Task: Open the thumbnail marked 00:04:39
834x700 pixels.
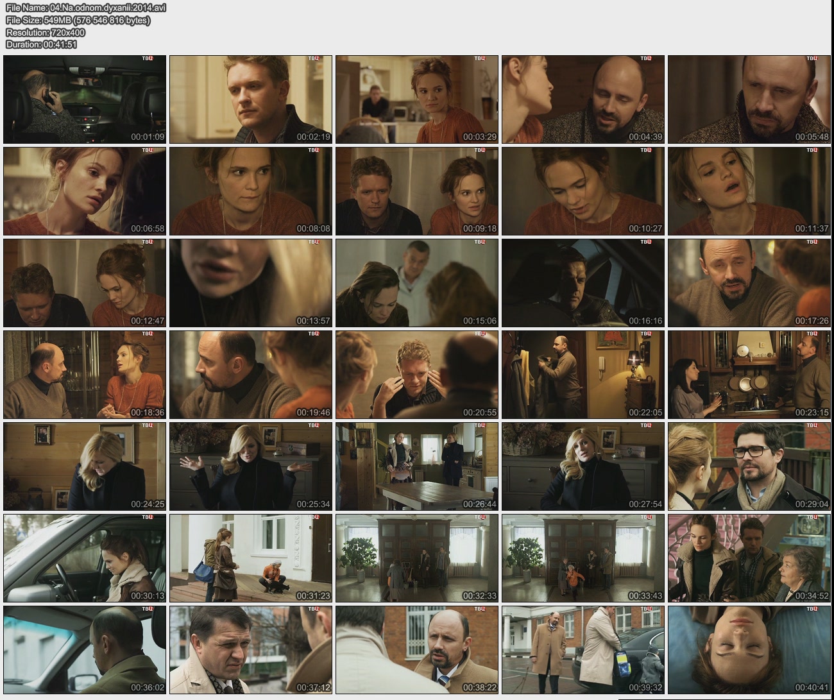Action: pos(583,99)
